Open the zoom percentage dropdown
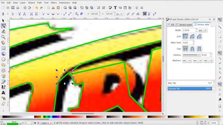 tap(215, 123)
